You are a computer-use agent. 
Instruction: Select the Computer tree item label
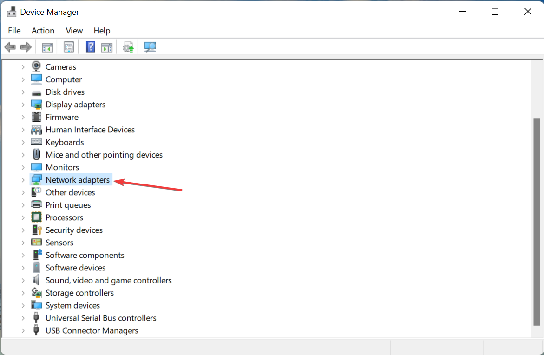pos(64,79)
